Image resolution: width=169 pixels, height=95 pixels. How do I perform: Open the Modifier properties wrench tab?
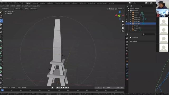pyautogui.click(x=127, y=64)
